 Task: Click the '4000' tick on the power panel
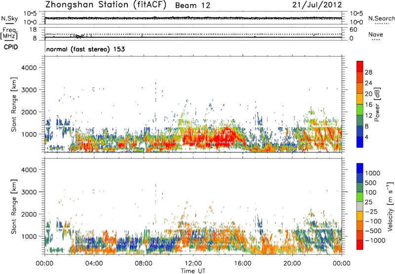[x=29, y=68]
